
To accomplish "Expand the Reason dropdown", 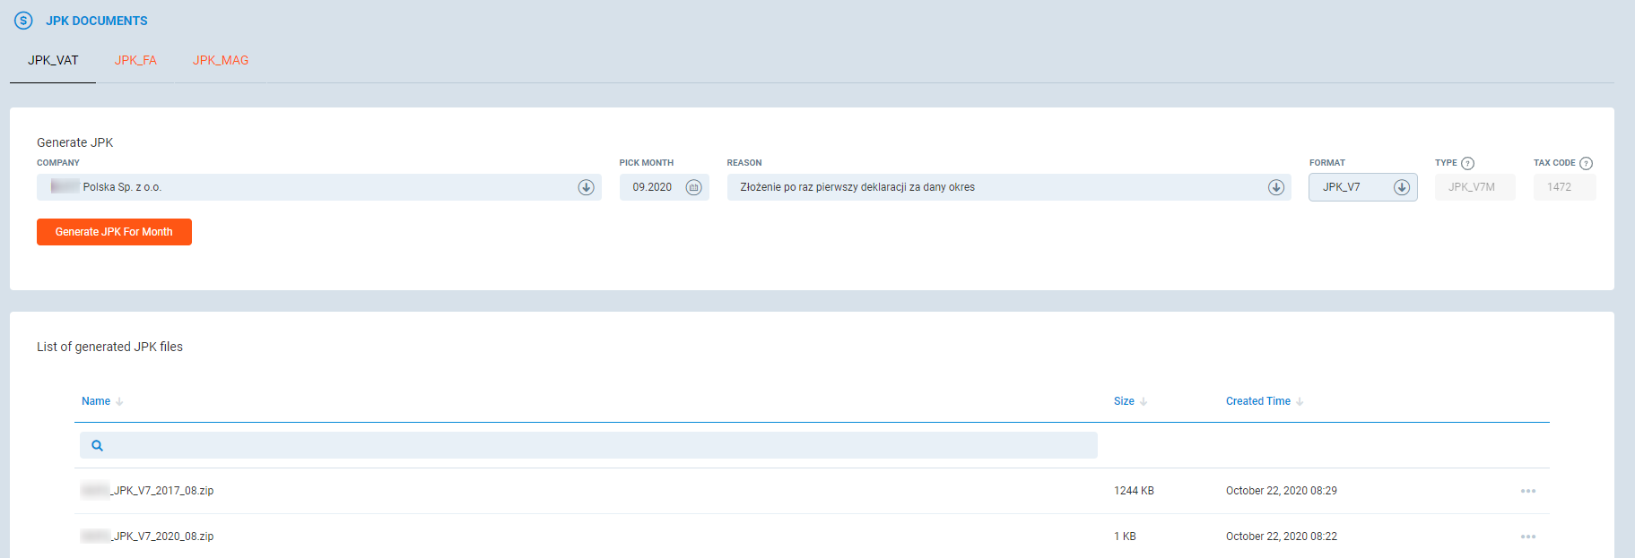I will click(x=1275, y=187).
